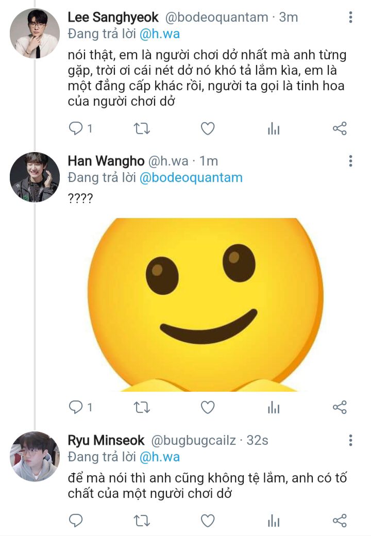View analytics for Lee Sanghyeok's tweet
371x536 pixels.
pos(273,129)
